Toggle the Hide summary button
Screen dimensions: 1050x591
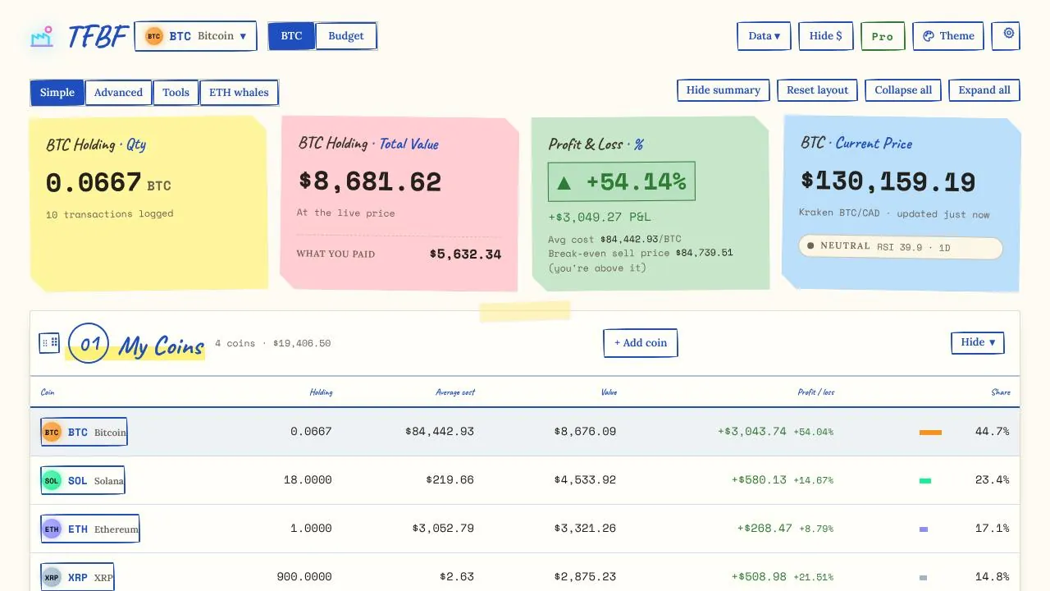723,90
